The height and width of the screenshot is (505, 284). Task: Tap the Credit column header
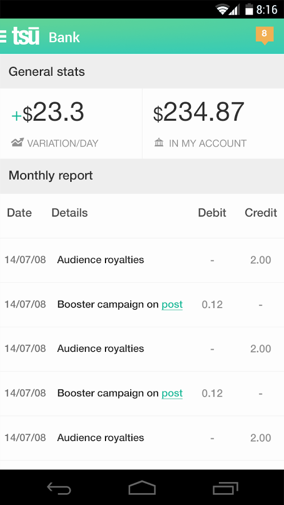(x=261, y=213)
